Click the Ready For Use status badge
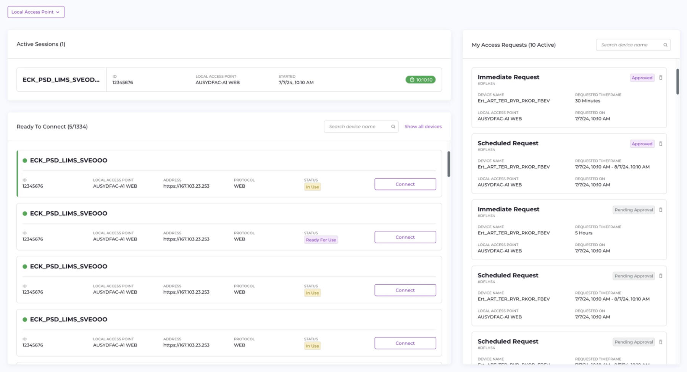Screen dimensions: 687x372 point(321,240)
